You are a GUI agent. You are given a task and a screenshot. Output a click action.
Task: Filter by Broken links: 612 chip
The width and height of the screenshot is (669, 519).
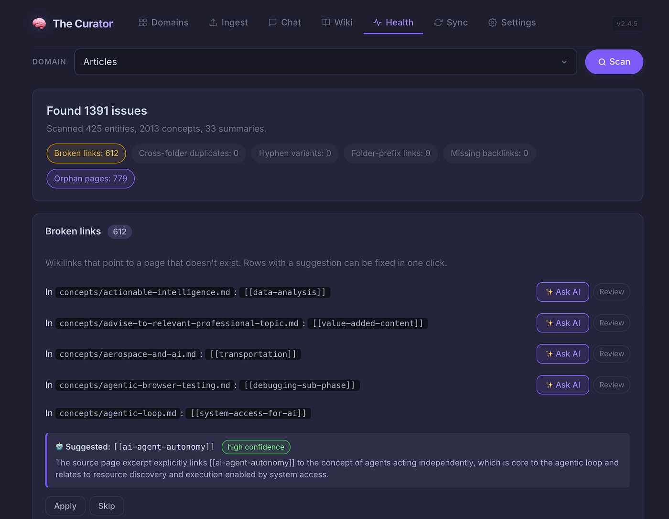tap(86, 153)
